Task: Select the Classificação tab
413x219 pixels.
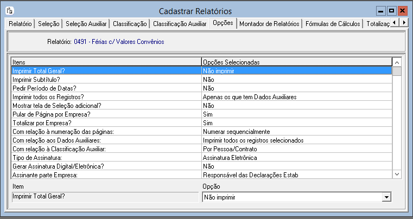Action: [130, 24]
